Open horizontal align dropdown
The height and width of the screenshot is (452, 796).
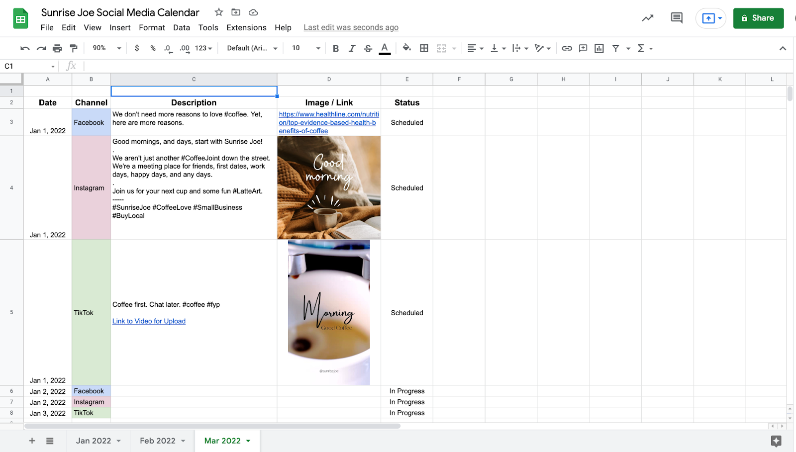[x=476, y=48]
